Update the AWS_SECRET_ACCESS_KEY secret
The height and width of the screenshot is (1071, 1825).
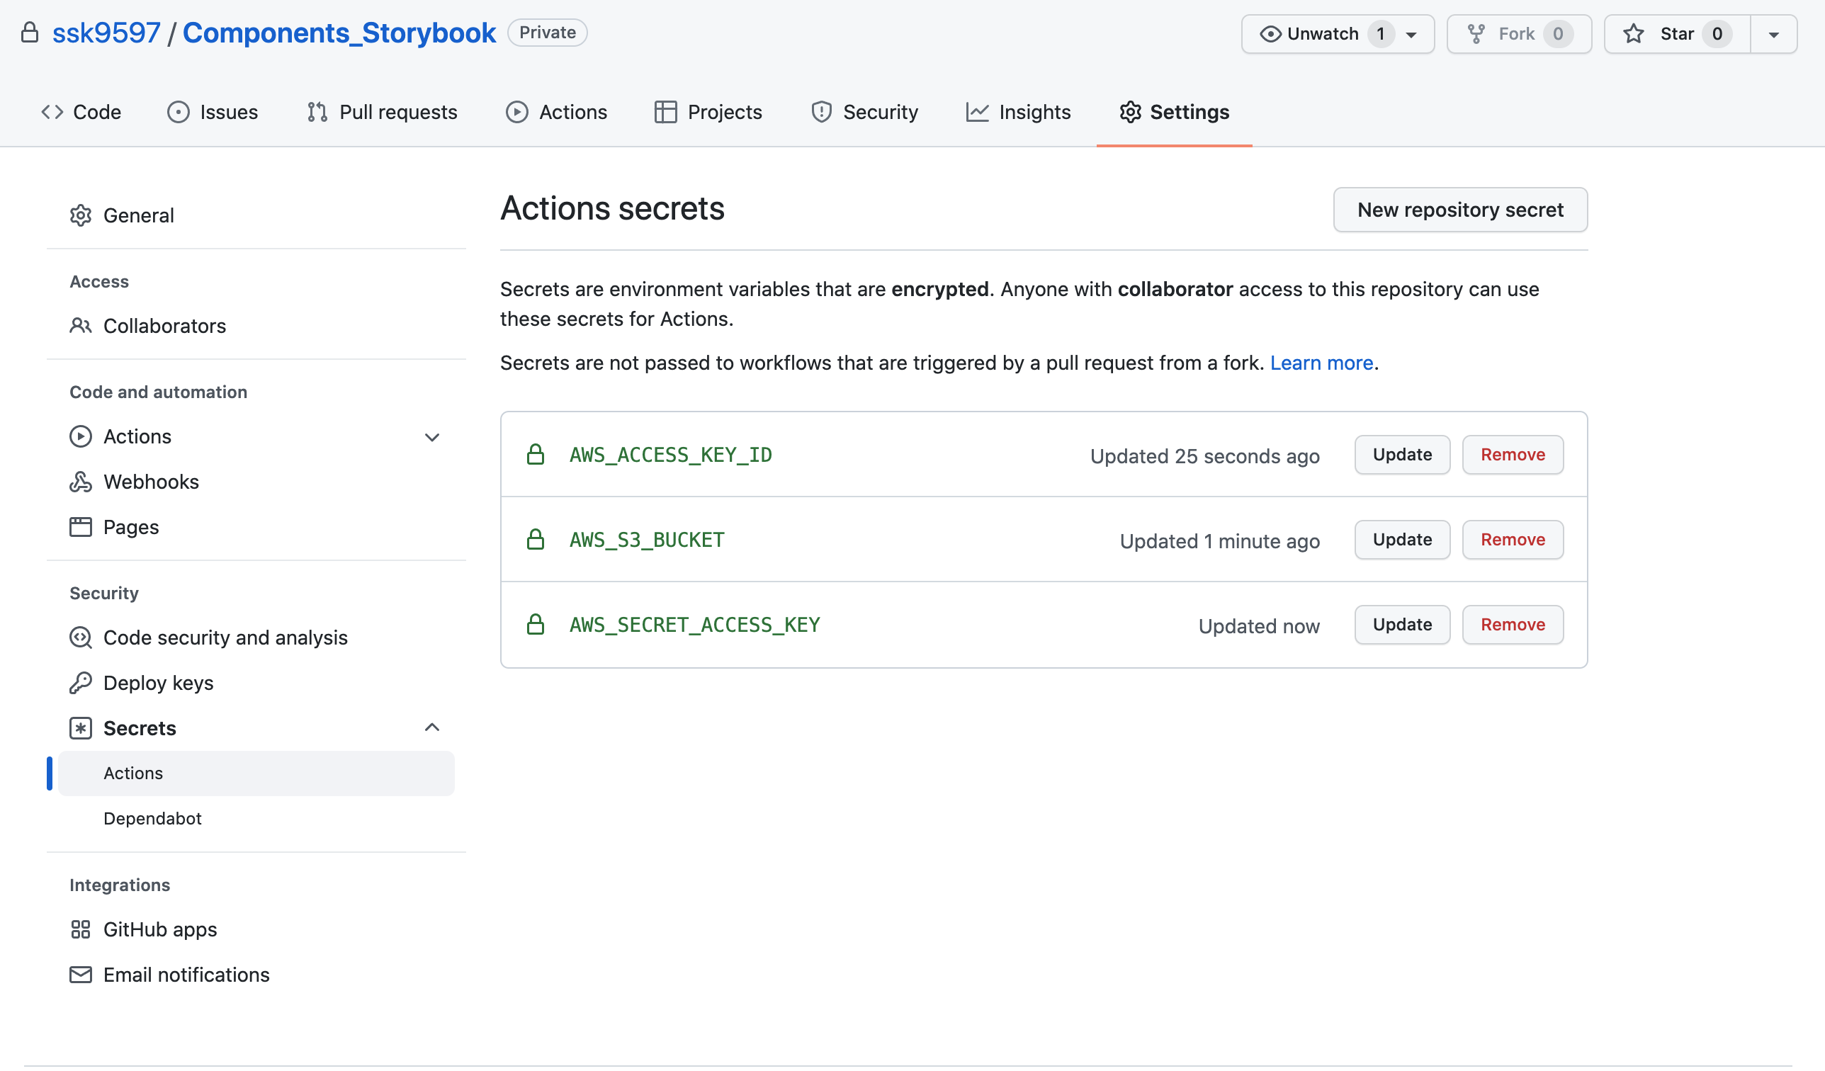pyautogui.click(x=1401, y=624)
